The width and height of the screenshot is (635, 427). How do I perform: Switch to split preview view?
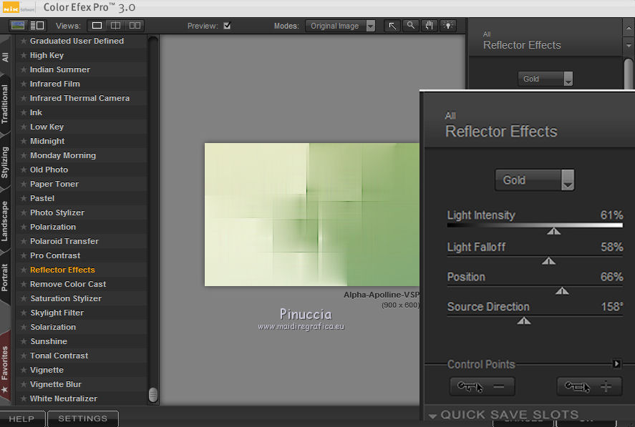[x=115, y=26]
